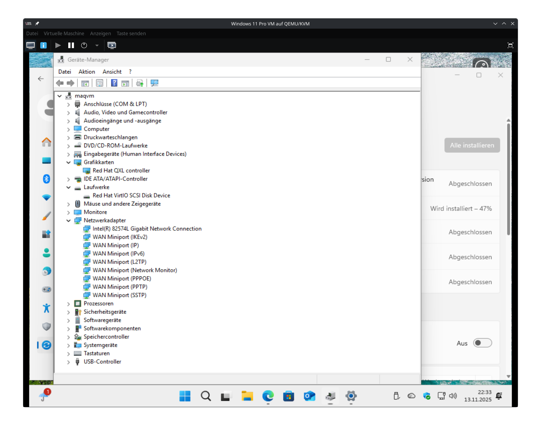Screen dimensions: 541x434
Task: Click the volume icon in system tray
Action: click(453, 396)
